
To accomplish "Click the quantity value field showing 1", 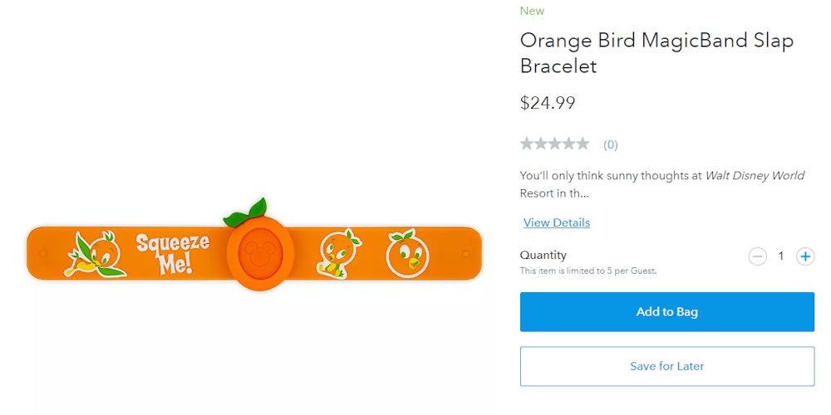I will point(780,256).
